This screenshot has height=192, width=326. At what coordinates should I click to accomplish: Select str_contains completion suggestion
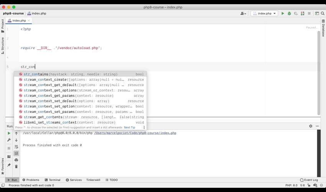pos(80,74)
